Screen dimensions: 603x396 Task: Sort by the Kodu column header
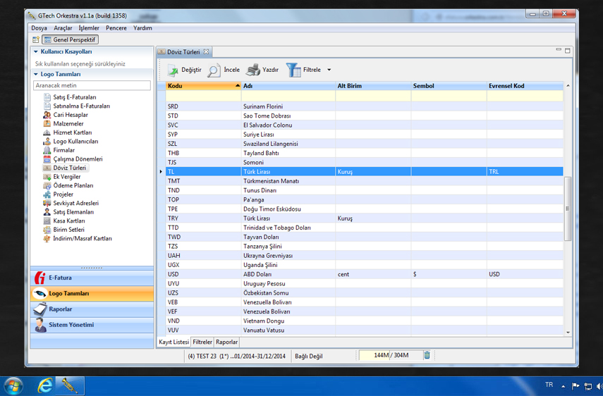point(203,86)
